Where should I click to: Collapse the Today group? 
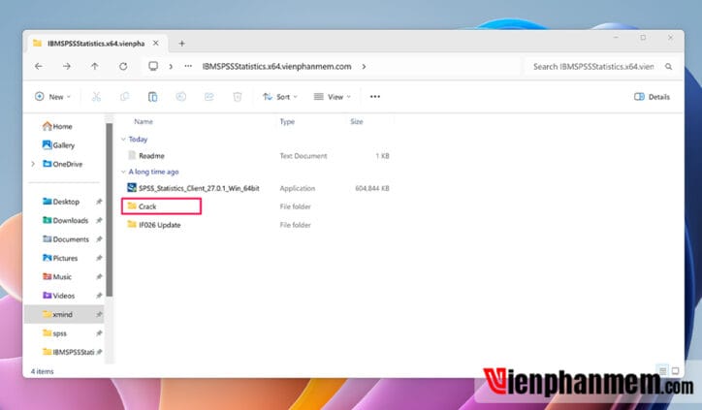(x=123, y=140)
